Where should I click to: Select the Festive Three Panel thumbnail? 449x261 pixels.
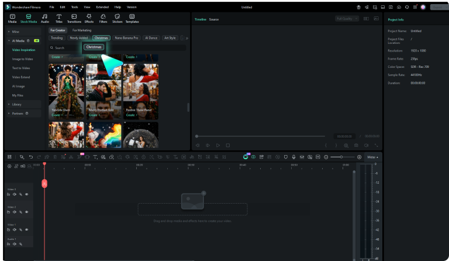click(x=140, y=91)
